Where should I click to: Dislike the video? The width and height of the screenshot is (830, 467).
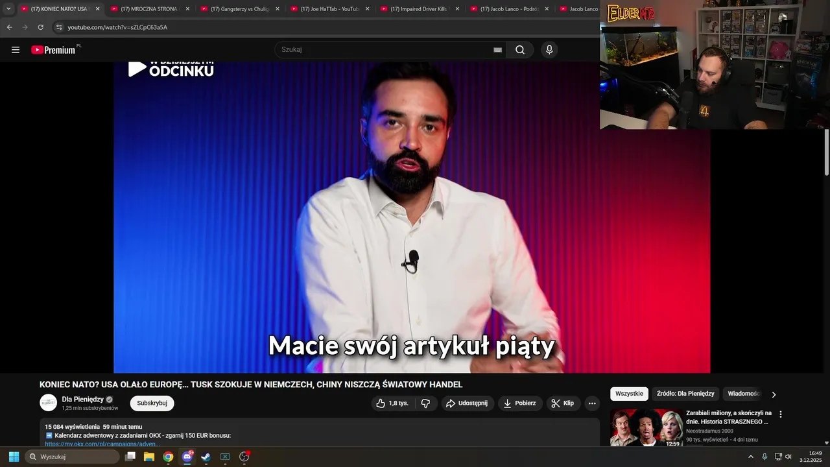click(x=425, y=403)
